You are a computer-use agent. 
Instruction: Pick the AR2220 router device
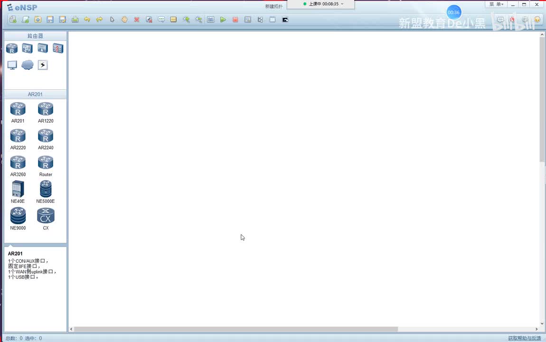[x=18, y=139]
